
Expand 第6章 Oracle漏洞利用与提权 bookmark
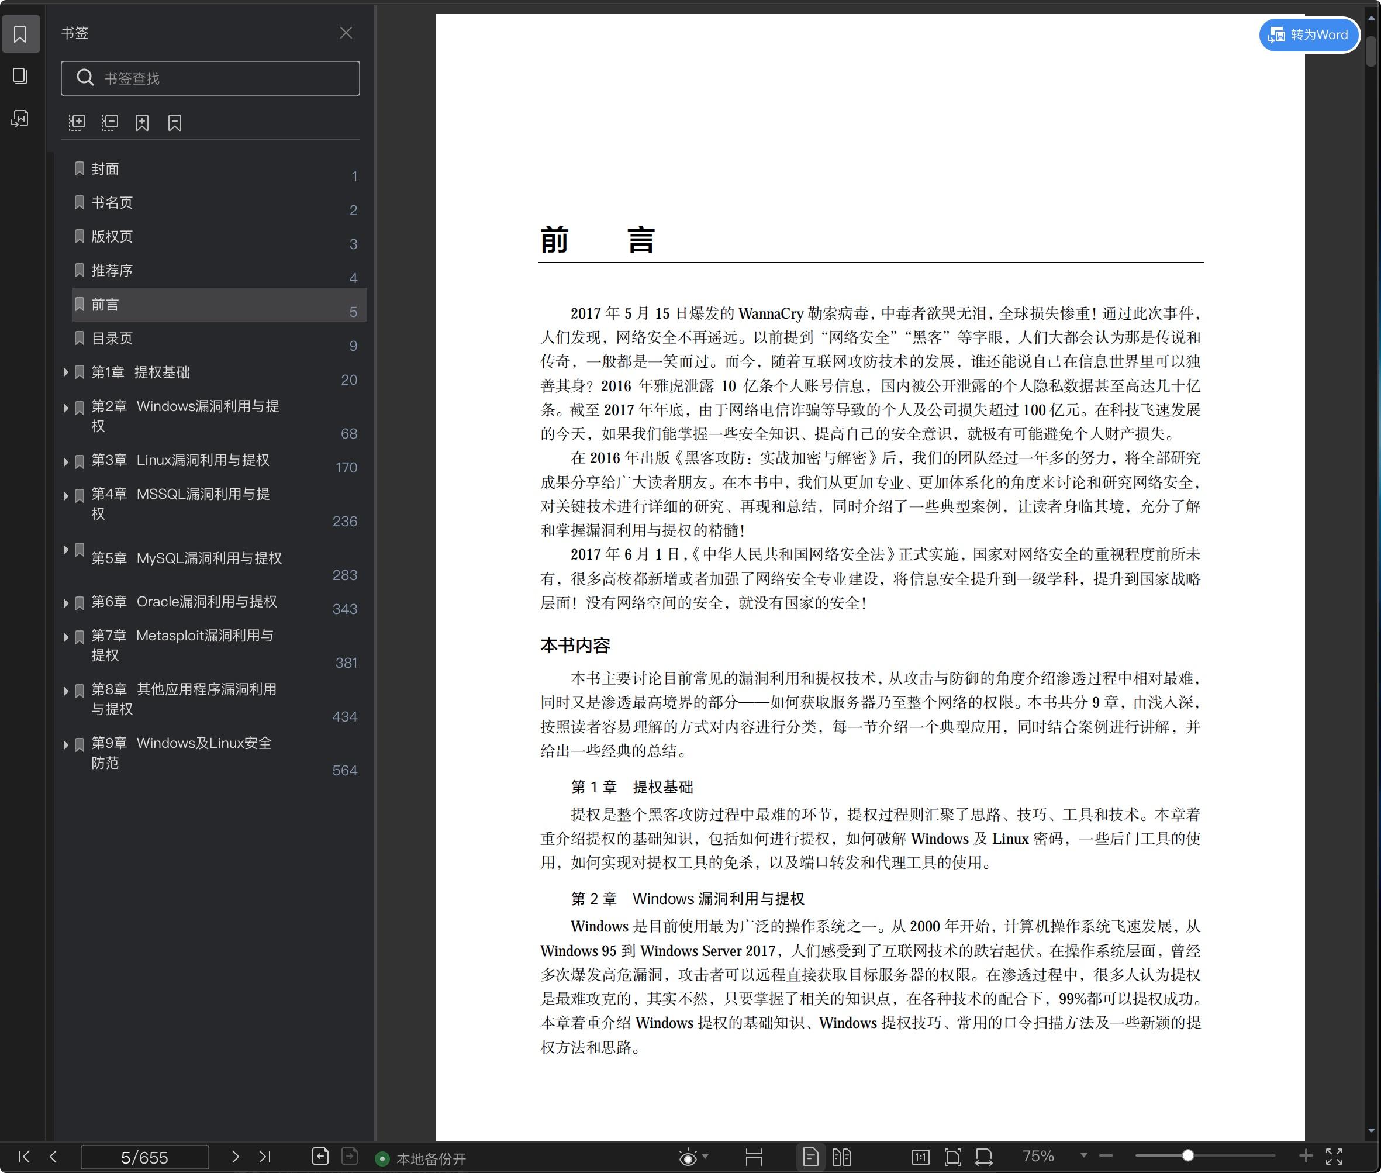[x=66, y=603]
